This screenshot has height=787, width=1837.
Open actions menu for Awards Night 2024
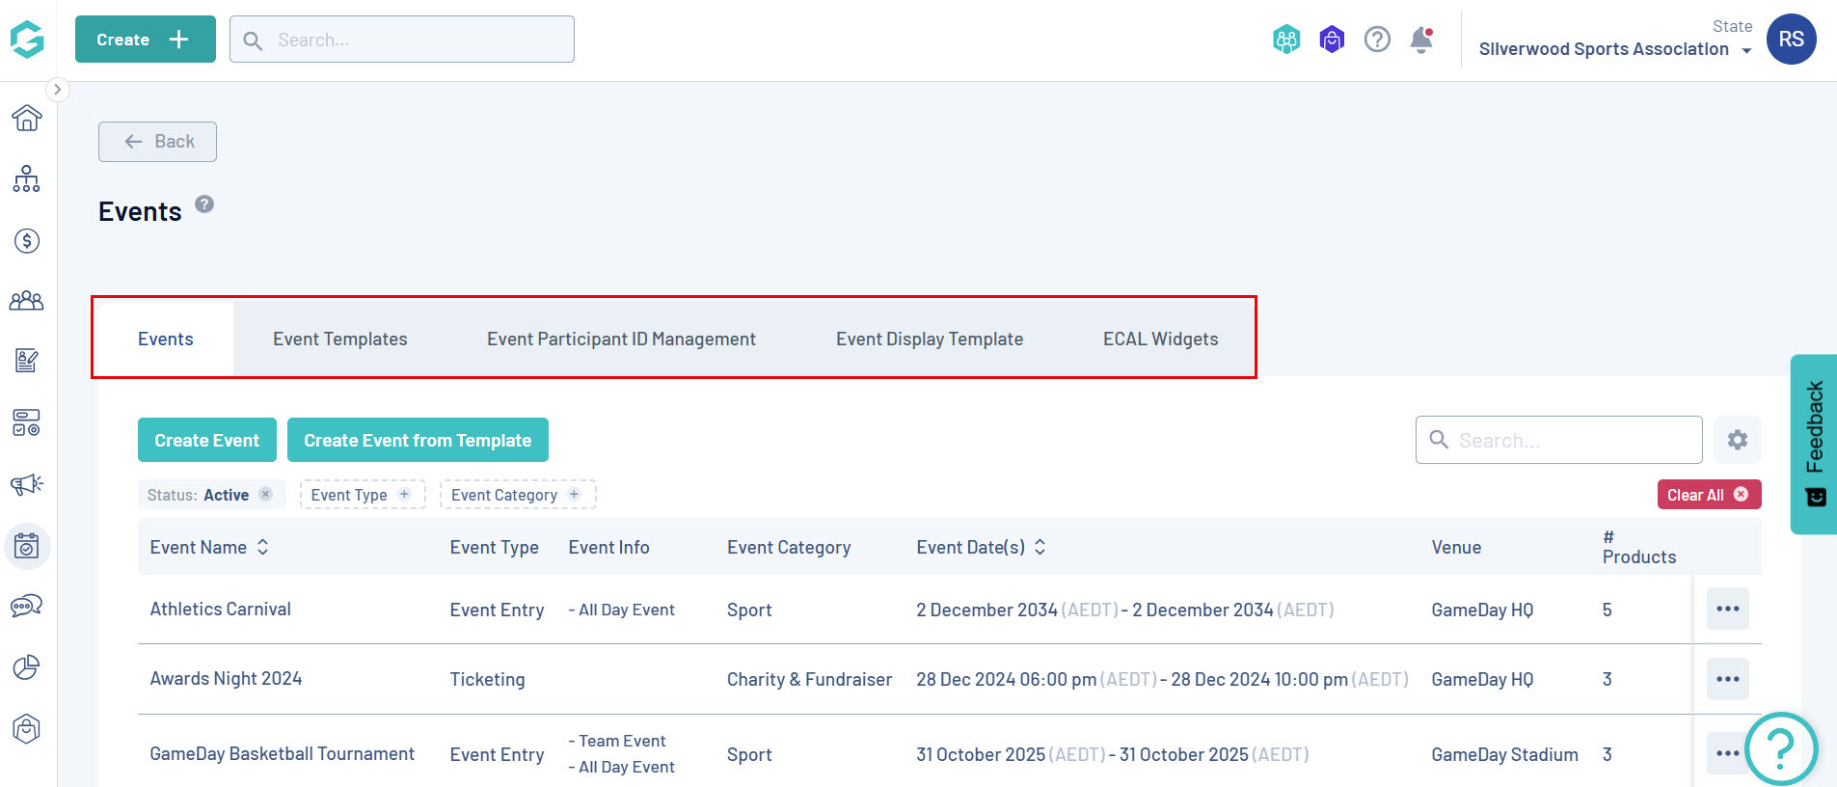pyautogui.click(x=1728, y=679)
